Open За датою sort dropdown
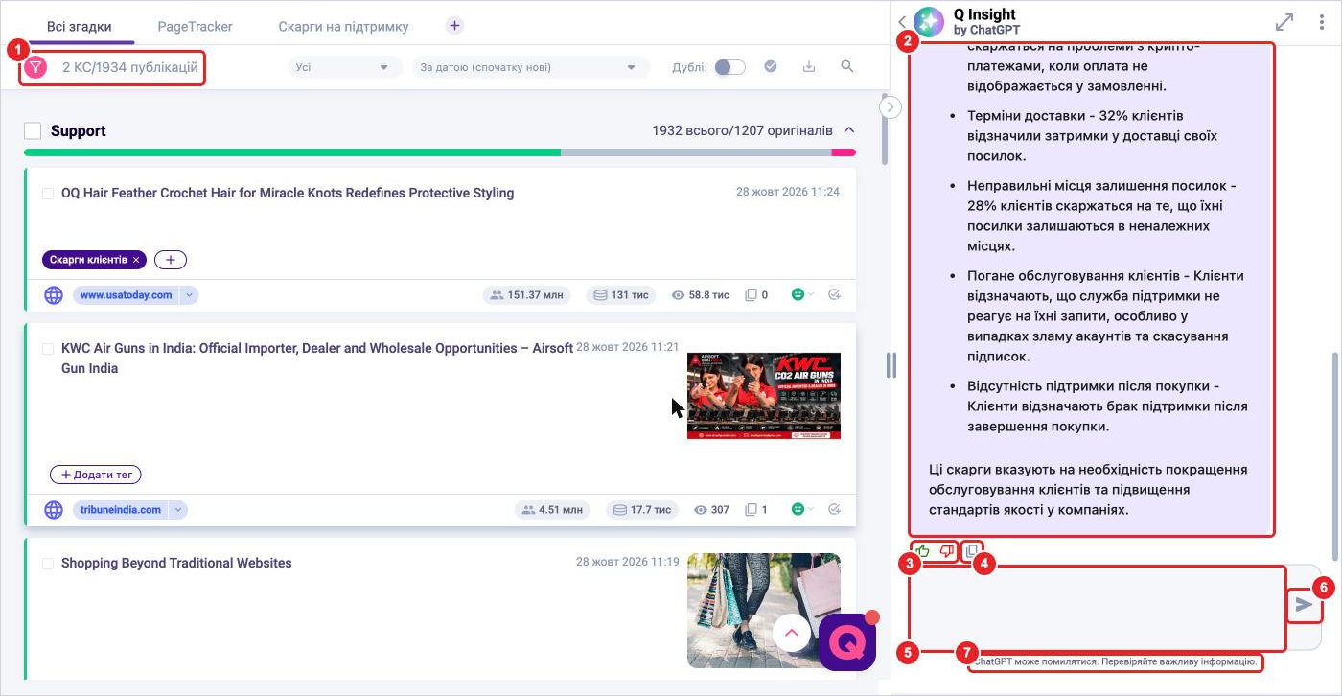 click(x=531, y=67)
